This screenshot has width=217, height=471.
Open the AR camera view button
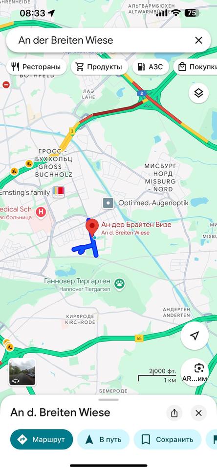point(195,372)
